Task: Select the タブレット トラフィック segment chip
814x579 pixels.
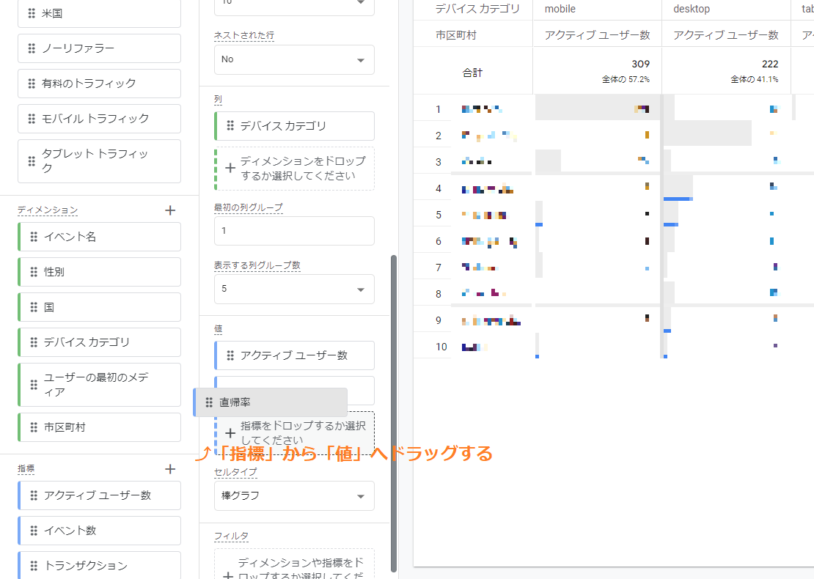Action: 99,161
